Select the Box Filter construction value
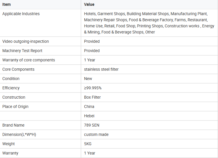 pos(92,97)
